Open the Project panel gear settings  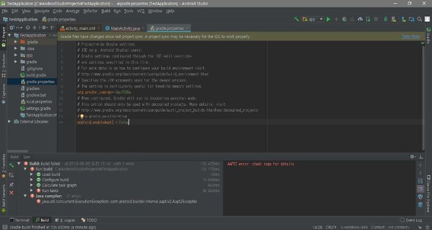pyautogui.click(x=44, y=28)
